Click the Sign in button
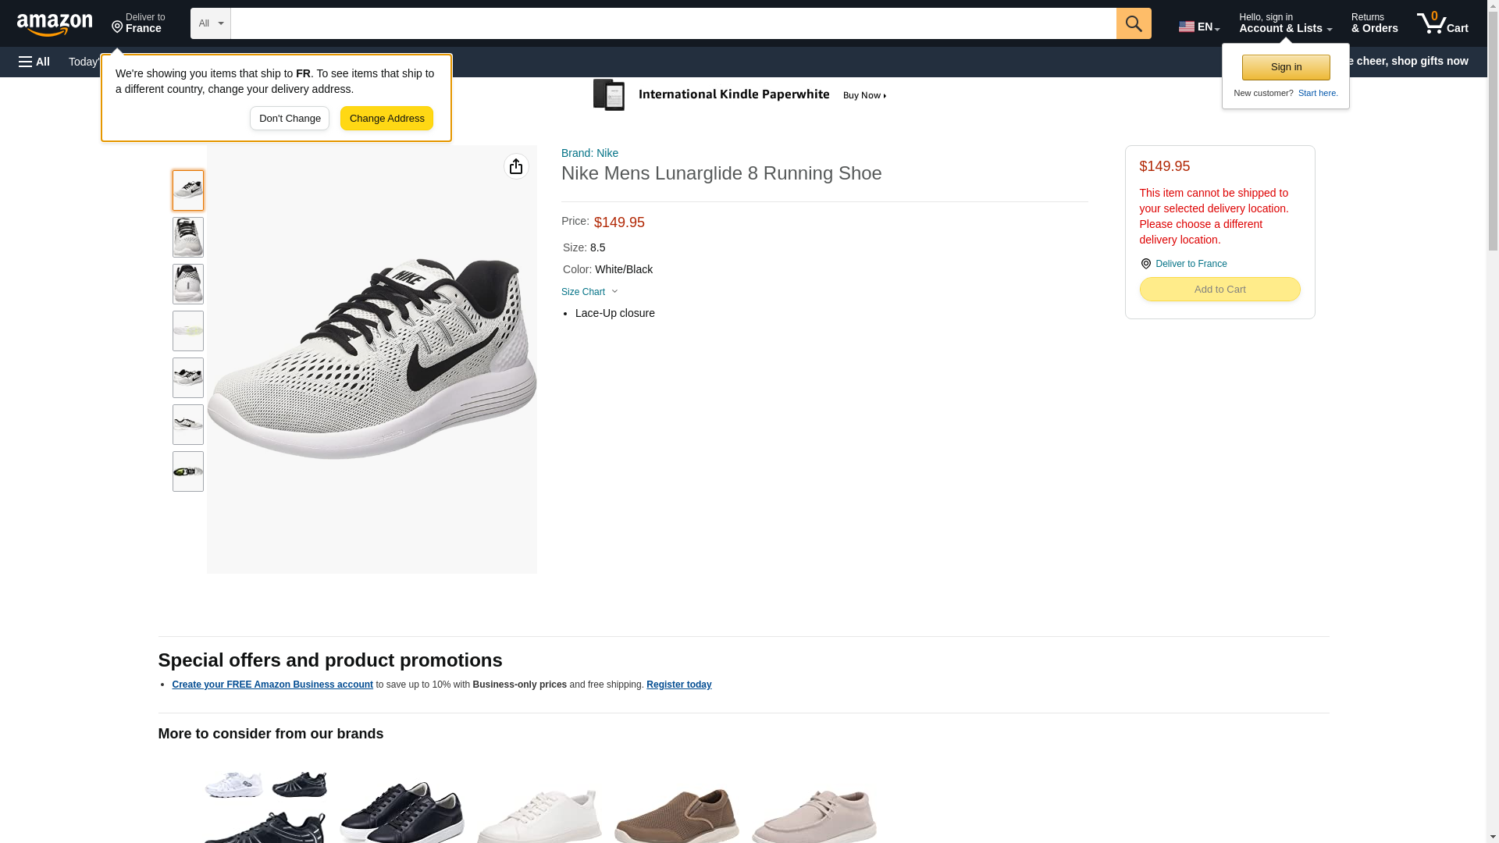This screenshot has height=843, width=1499. 1285,67
